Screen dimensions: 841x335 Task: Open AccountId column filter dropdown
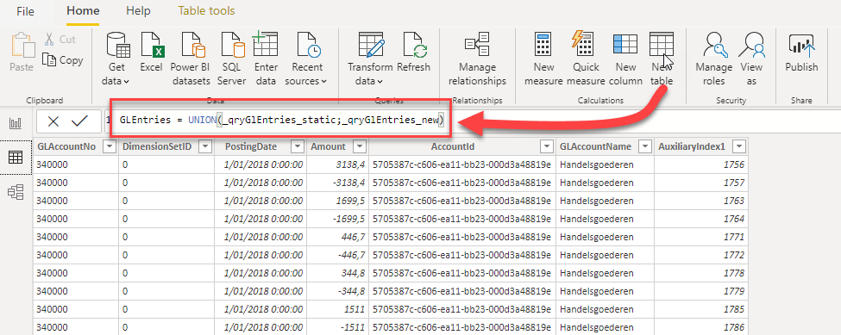547,146
